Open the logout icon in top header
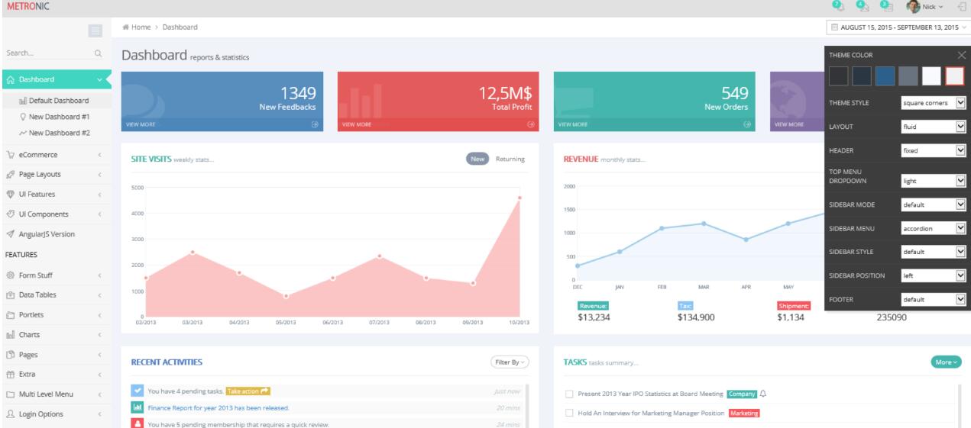 click(x=962, y=6)
